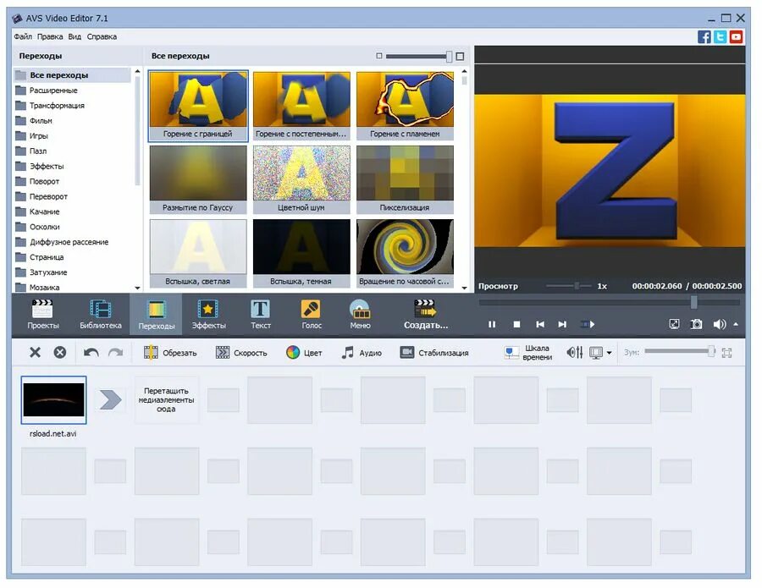Open the audio mixer icon
The image size is (762, 588).
point(574,353)
